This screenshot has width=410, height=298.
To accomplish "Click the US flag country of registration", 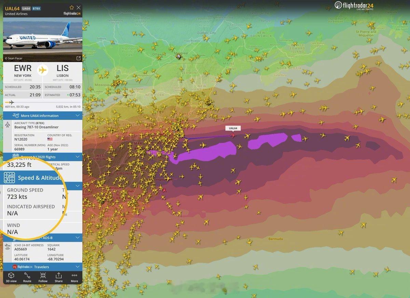I will click(50, 139).
